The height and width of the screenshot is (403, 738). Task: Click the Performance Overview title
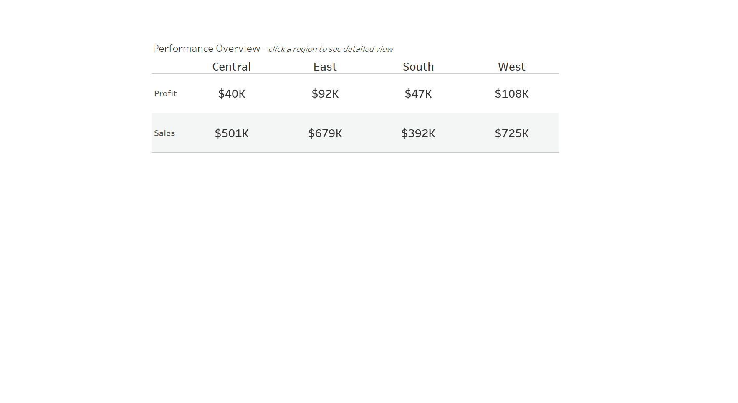[206, 48]
